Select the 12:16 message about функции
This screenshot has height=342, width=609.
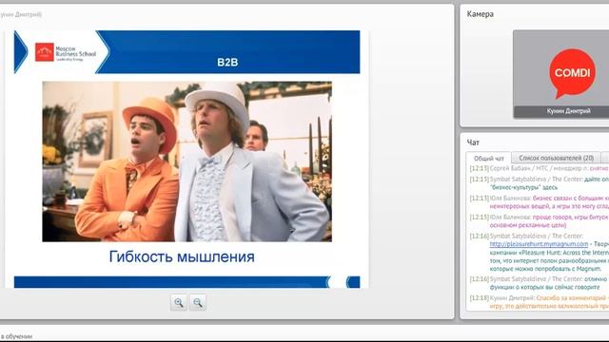(540, 283)
